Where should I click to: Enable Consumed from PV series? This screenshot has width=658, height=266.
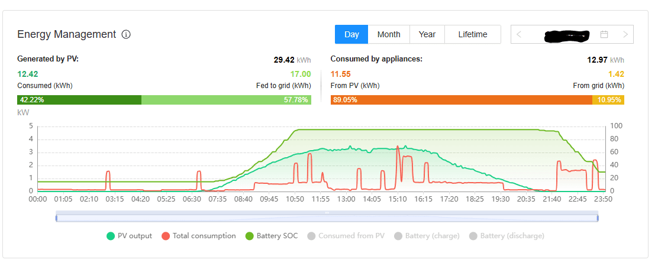pos(346,236)
